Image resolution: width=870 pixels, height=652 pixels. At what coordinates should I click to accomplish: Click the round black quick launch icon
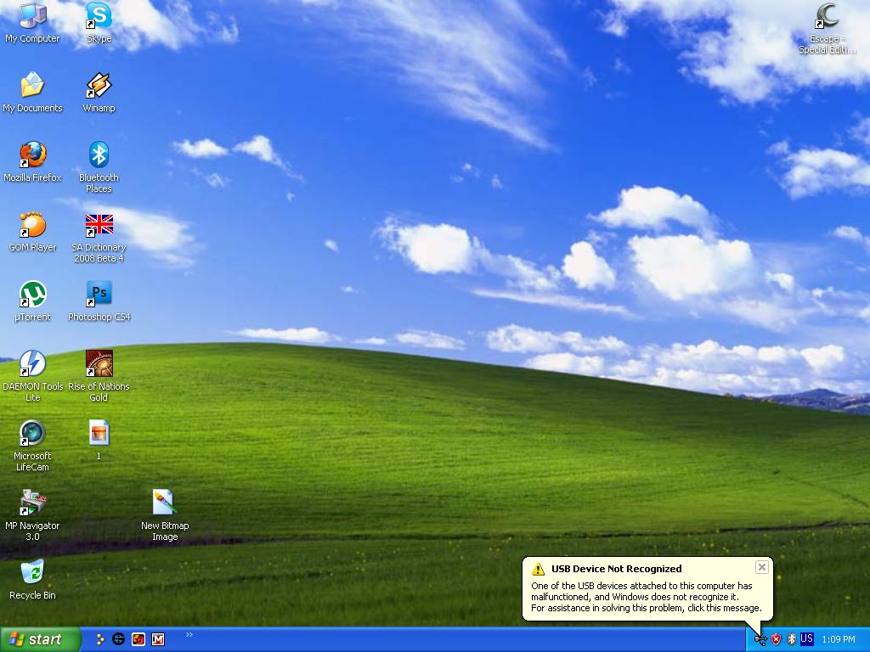pyautogui.click(x=118, y=639)
